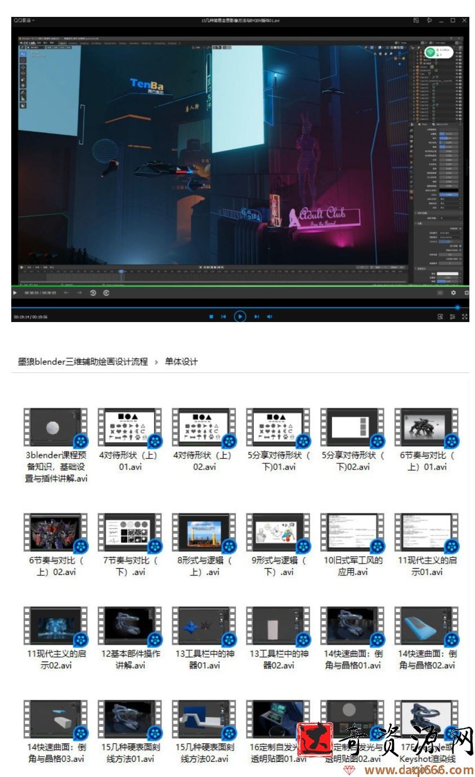Select file name 5分享对待形状（下)02.avi
The height and width of the screenshot is (777, 475).
[352, 461]
